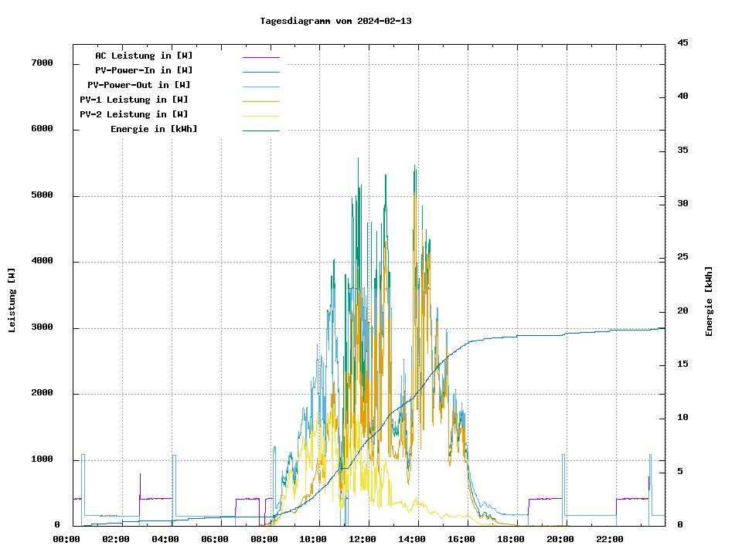The width and height of the screenshot is (742, 556).
Task: Click the Energie in [kWh] legend label
Action: [x=154, y=129]
